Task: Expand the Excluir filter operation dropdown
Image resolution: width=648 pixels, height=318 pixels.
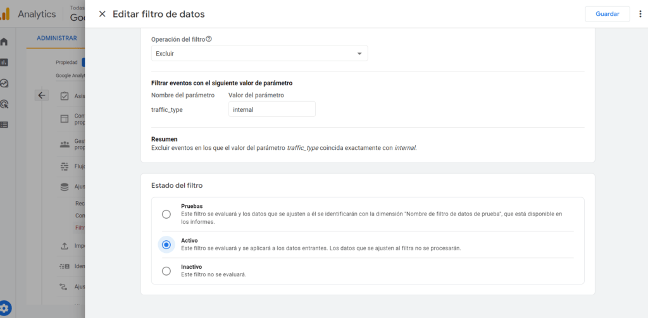Action: point(259,54)
